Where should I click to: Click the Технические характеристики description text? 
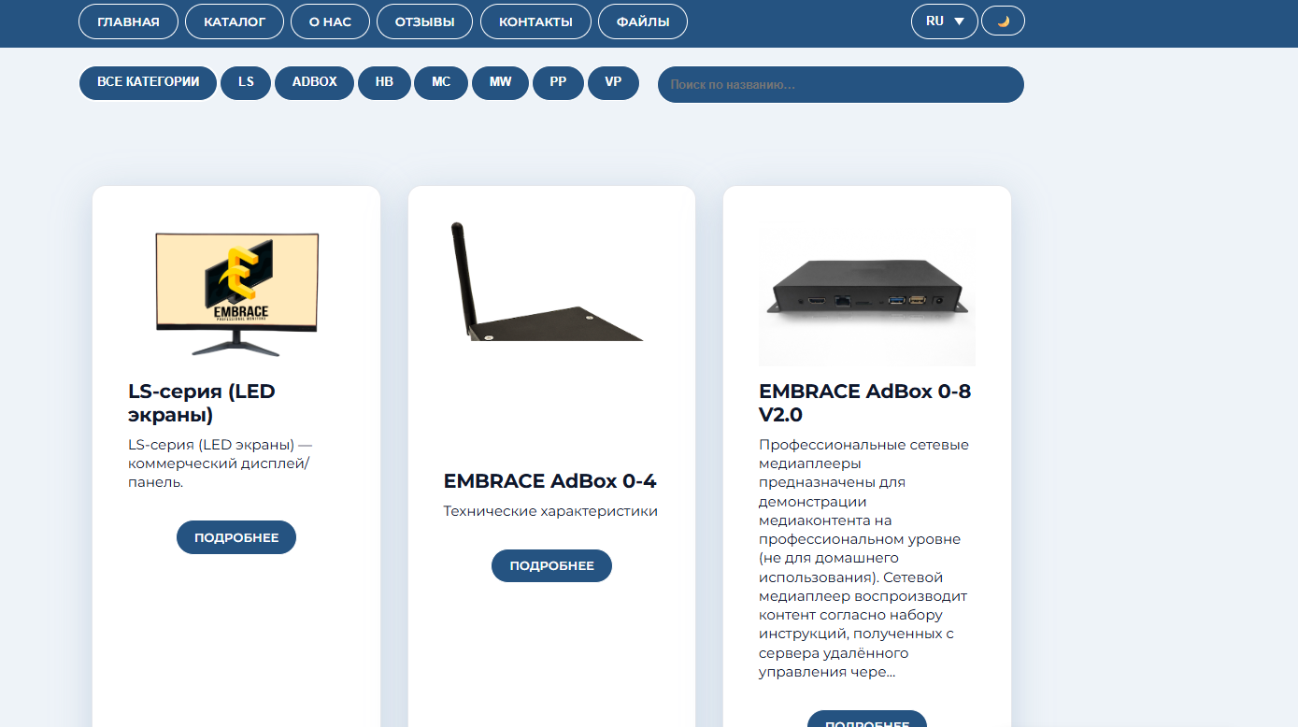click(550, 511)
